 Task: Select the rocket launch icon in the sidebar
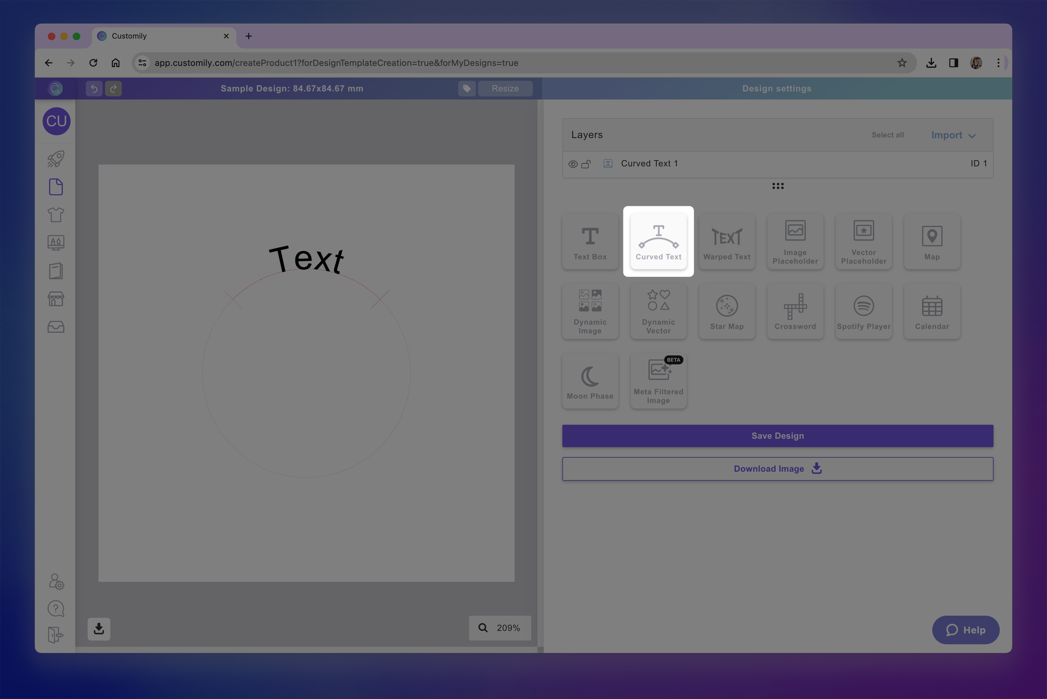coord(56,159)
